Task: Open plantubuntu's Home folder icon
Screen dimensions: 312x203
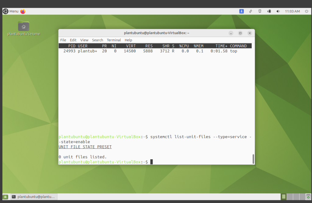Action: (23, 26)
